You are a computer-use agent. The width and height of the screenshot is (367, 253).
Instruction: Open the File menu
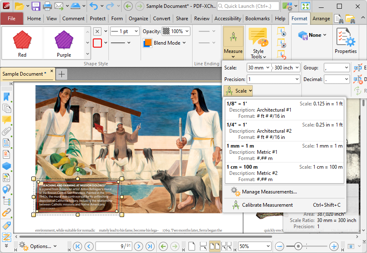click(x=12, y=19)
